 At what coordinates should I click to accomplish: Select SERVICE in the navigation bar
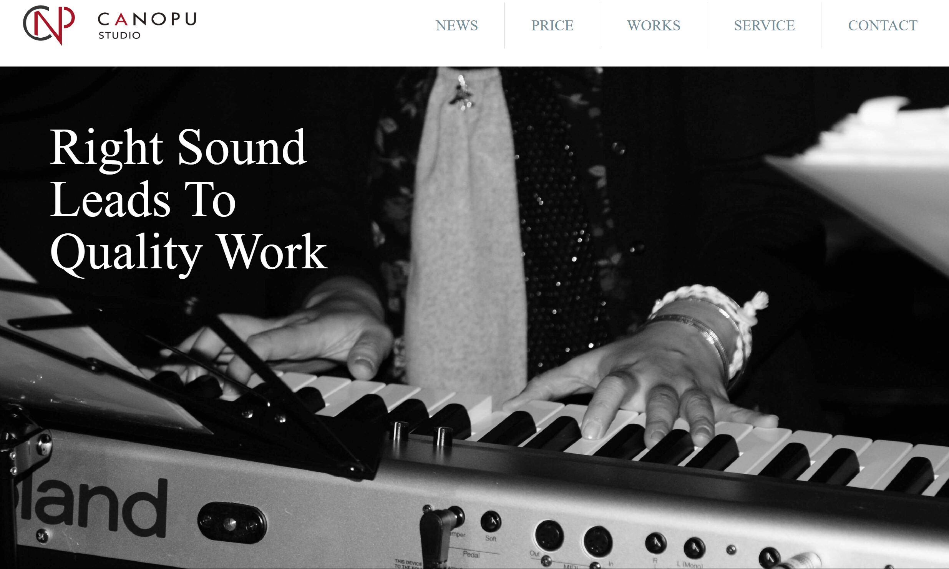(x=764, y=25)
